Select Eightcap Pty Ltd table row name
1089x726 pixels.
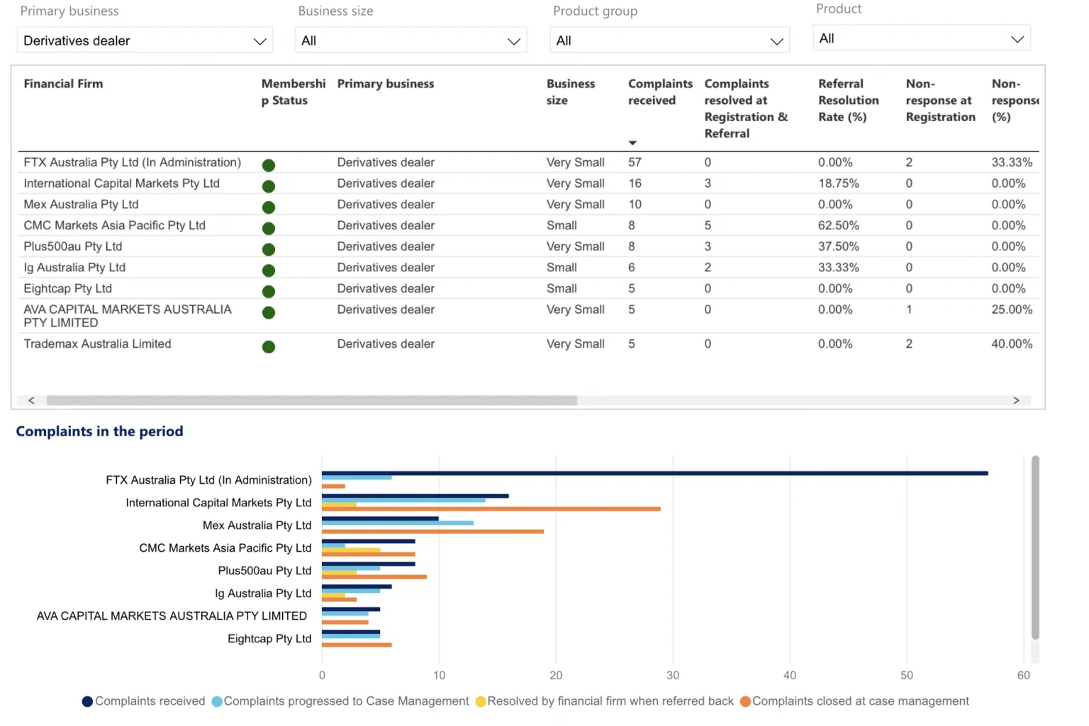pos(68,288)
